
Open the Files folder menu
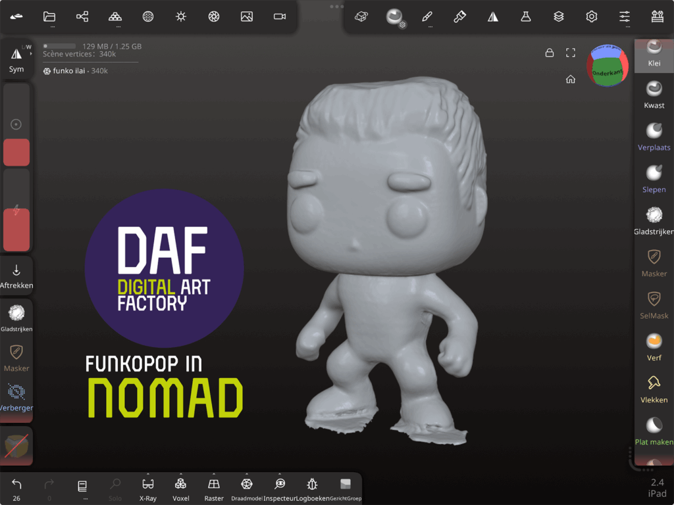49,16
